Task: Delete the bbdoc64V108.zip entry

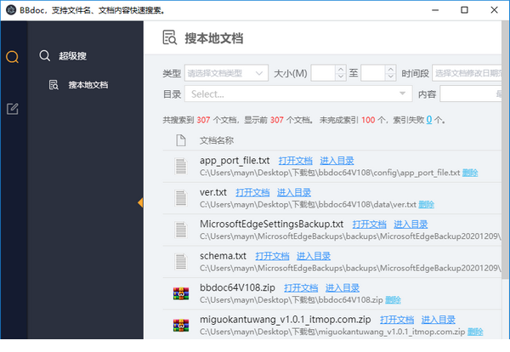Action: tap(393, 300)
